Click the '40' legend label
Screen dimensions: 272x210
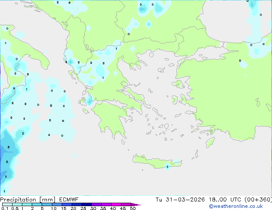tap(113, 208)
